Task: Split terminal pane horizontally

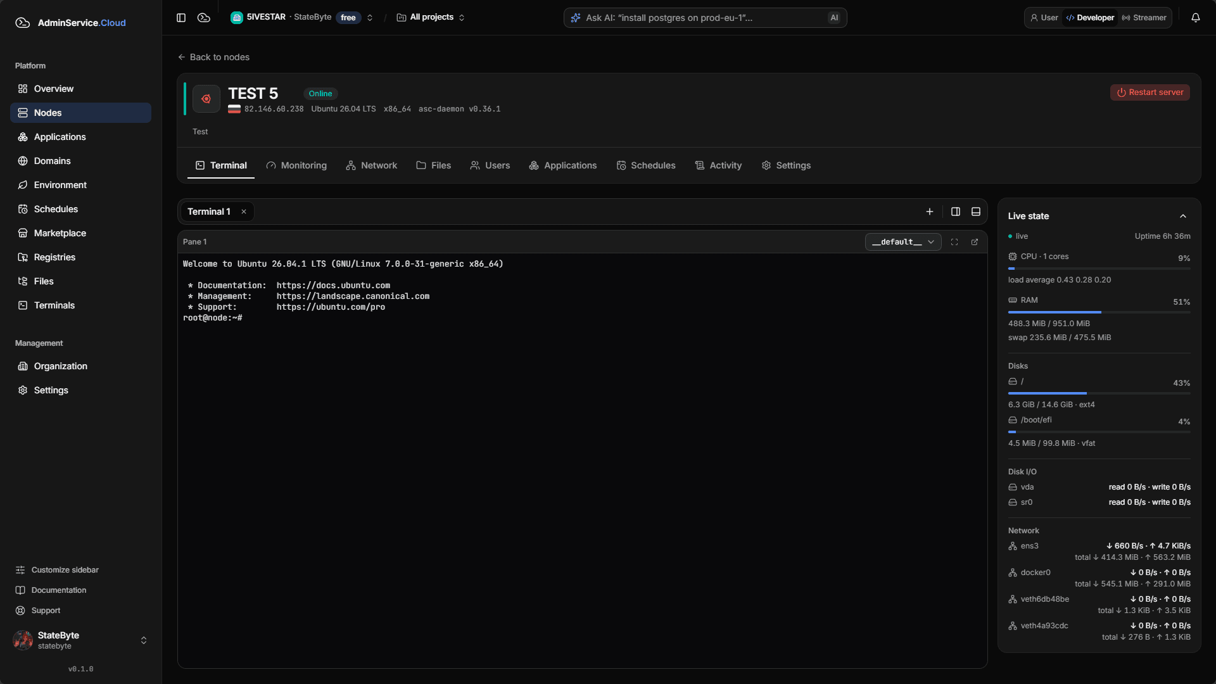Action: tap(976, 212)
